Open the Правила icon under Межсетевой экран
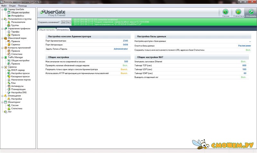This screenshot has width=257, height=153. pyautogui.click(x=9, y=41)
